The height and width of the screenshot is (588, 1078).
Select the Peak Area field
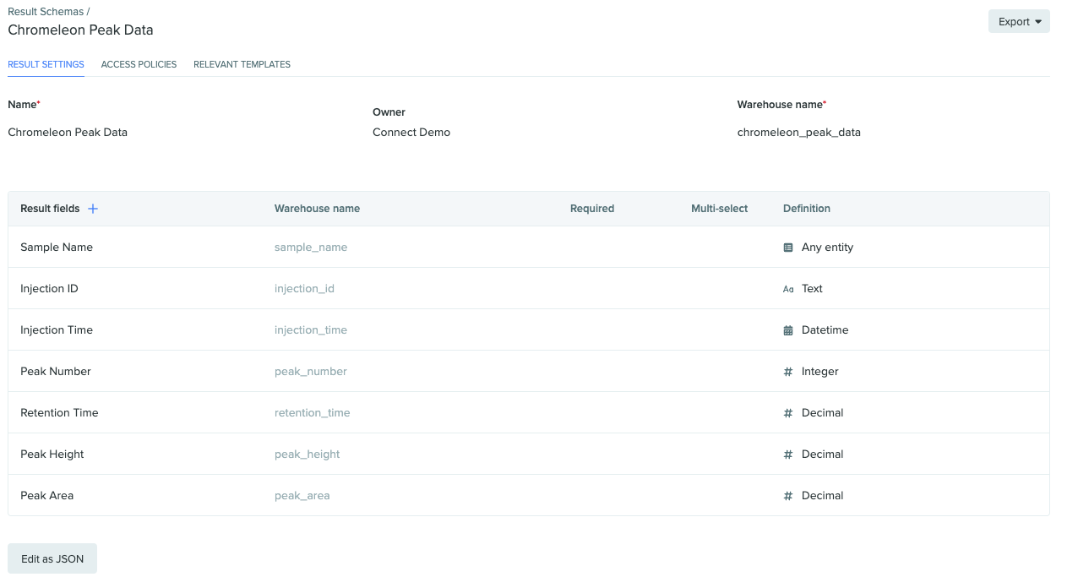point(46,496)
